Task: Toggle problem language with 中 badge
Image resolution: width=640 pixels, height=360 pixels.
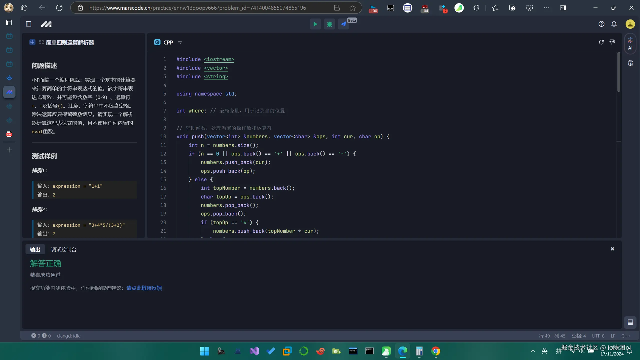Action: pyautogui.click(x=32, y=42)
